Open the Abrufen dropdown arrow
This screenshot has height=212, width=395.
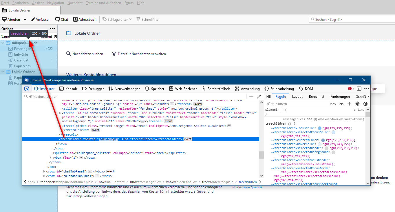25,20
